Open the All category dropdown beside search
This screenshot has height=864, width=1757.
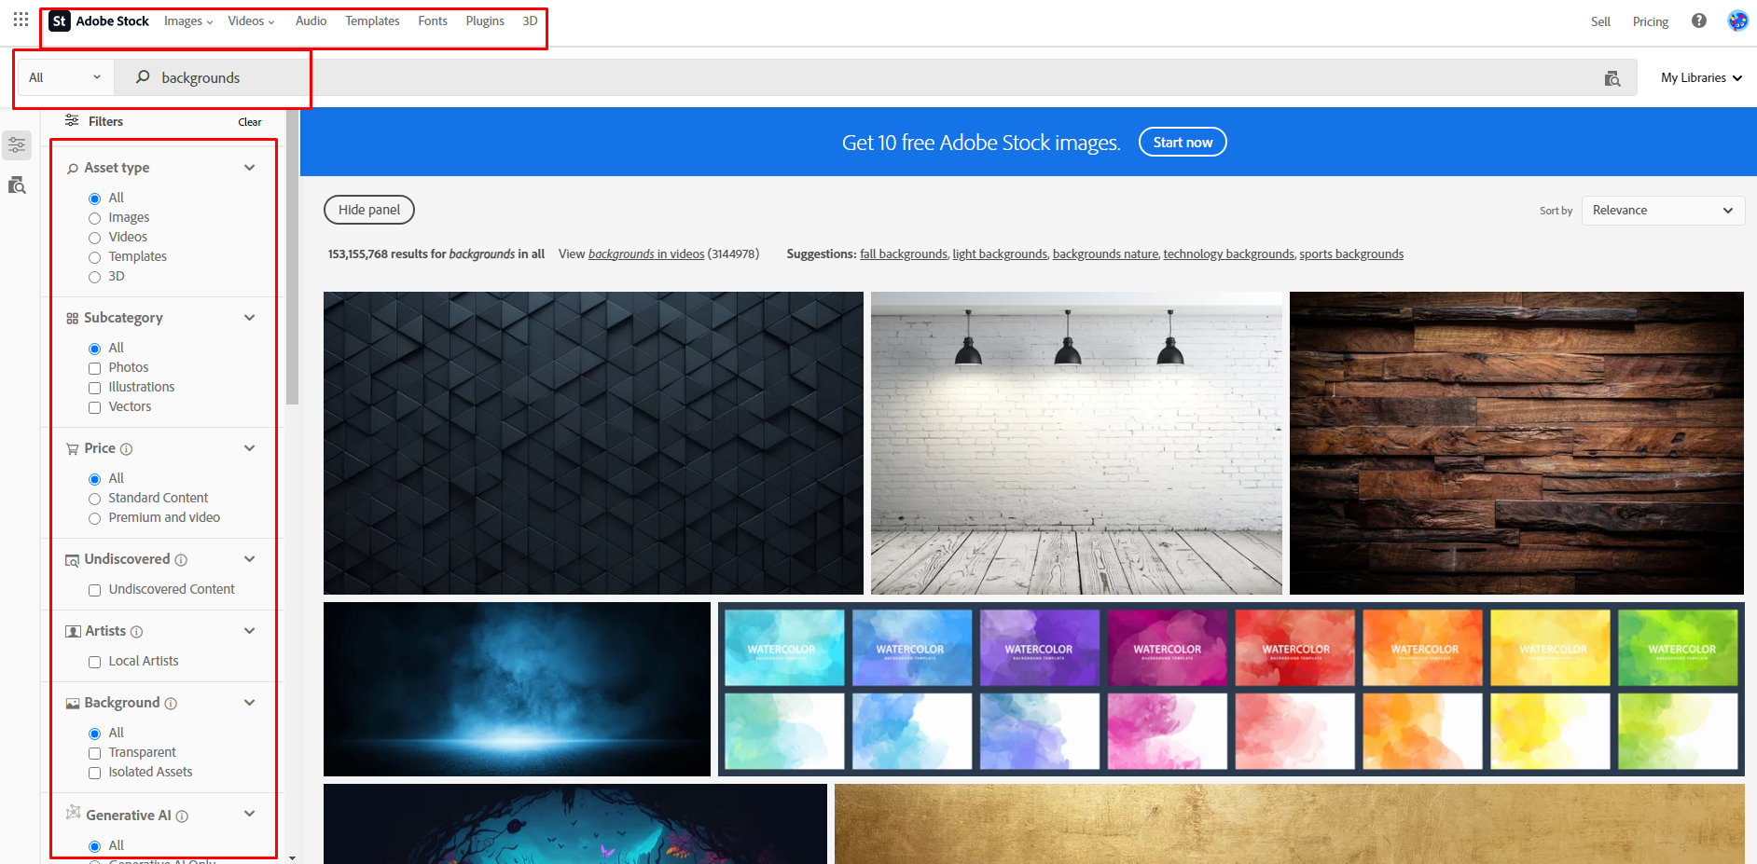click(x=63, y=77)
